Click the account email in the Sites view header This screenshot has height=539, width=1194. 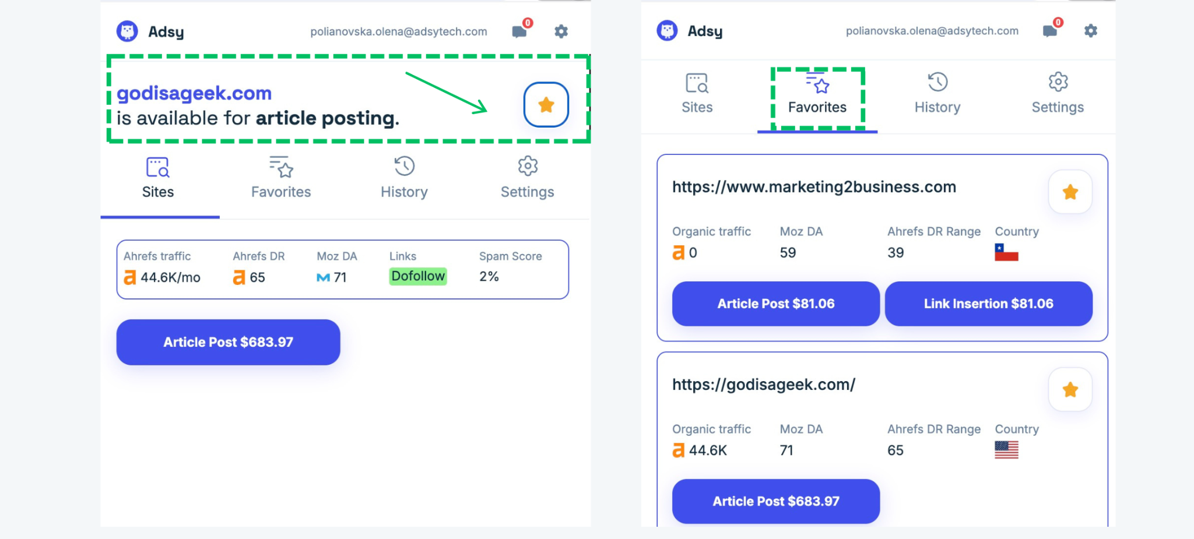[399, 31]
